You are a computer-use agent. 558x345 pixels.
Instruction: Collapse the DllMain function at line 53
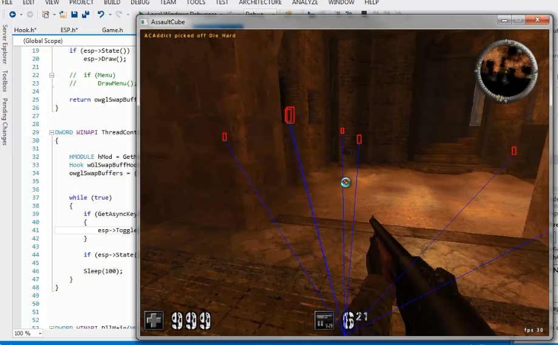click(x=52, y=327)
